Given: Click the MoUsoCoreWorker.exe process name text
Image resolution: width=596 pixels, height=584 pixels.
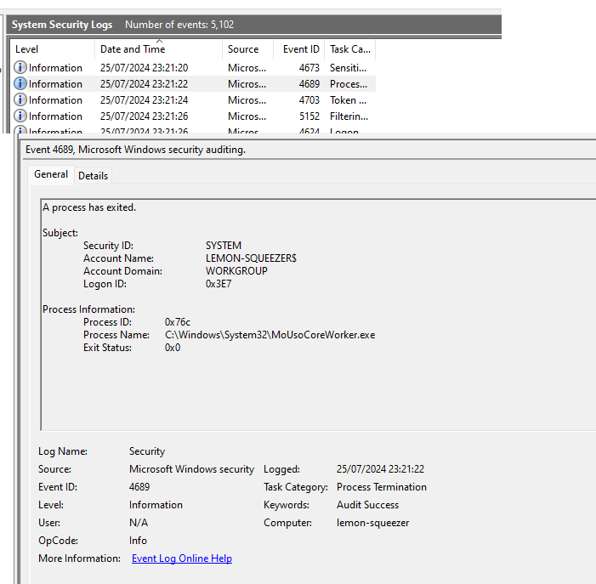Looking at the screenshot, I should coord(270,335).
